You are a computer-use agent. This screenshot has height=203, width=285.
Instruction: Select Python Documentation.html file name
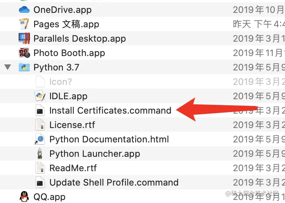tap(109, 139)
